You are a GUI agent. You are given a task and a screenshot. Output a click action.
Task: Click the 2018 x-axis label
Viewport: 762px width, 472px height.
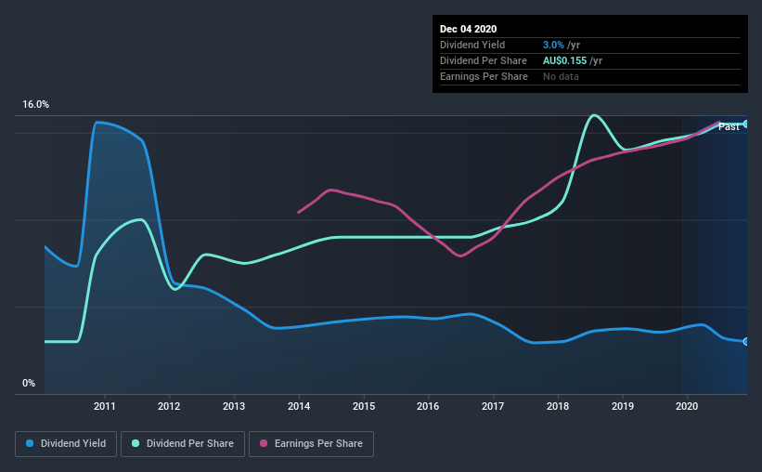tap(558, 406)
